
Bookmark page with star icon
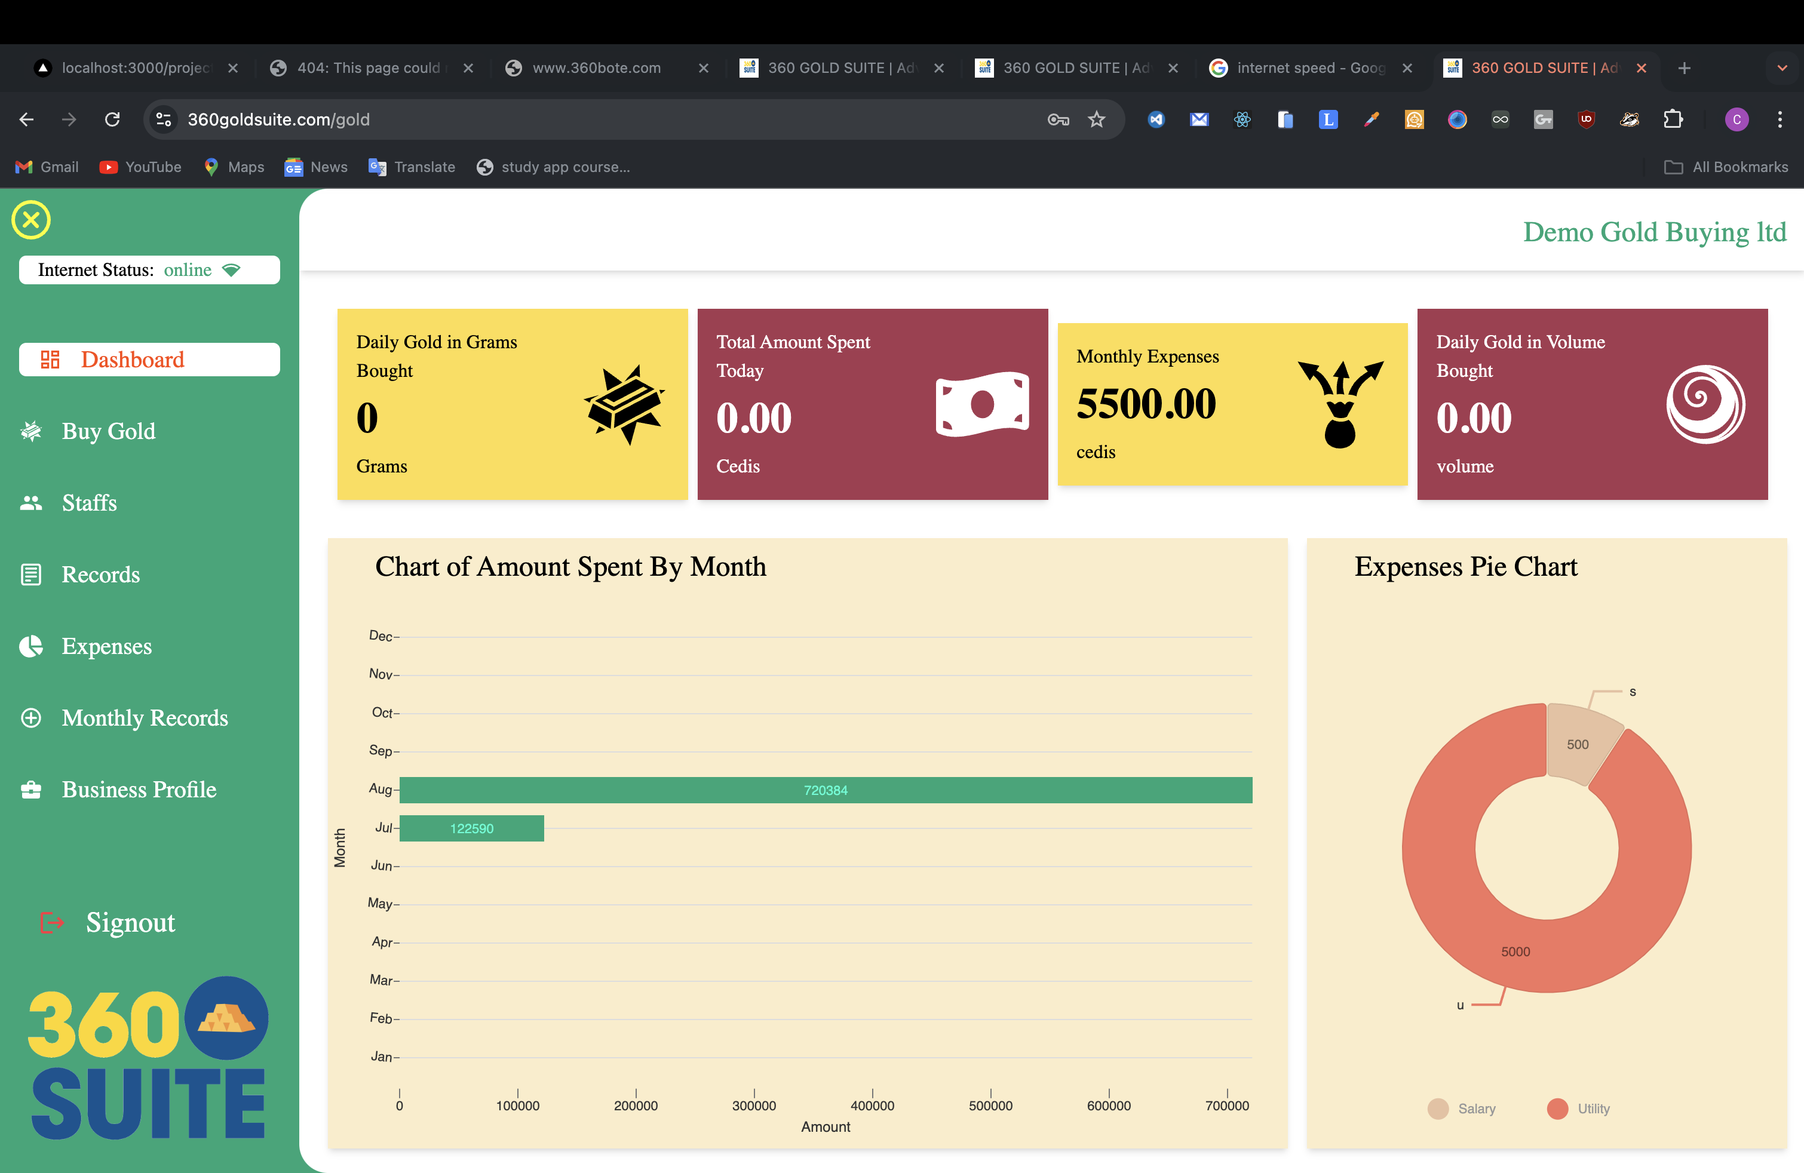pyautogui.click(x=1096, y=119)
